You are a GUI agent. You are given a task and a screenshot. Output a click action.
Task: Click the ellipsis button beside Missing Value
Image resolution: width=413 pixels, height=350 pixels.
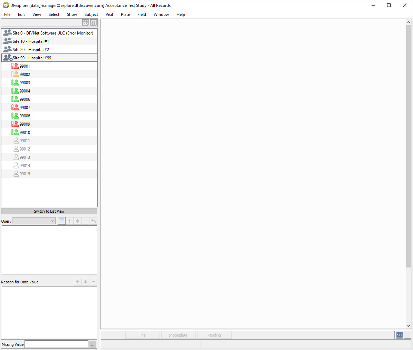[93, 344]
